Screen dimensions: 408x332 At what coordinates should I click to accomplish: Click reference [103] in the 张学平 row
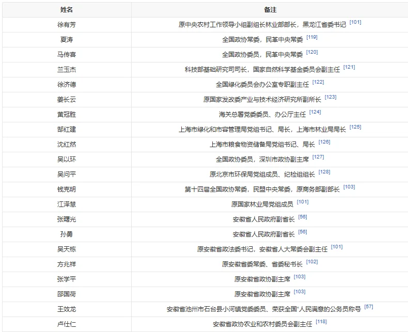click(300, 277)
